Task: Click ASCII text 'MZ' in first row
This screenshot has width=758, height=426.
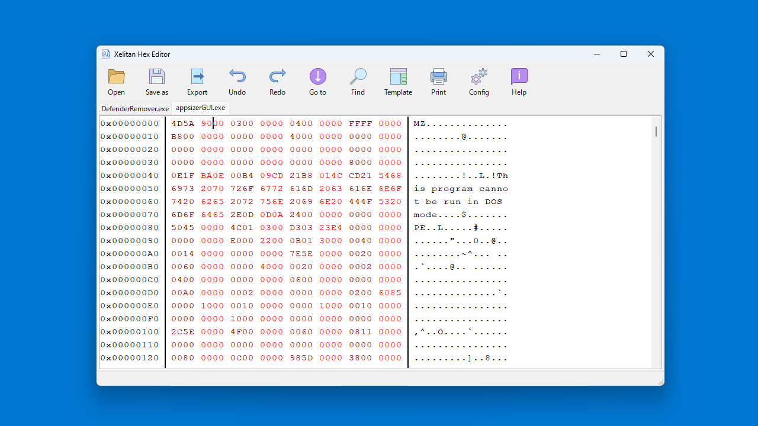Action: pyautogui.click(x=420, y=124)
